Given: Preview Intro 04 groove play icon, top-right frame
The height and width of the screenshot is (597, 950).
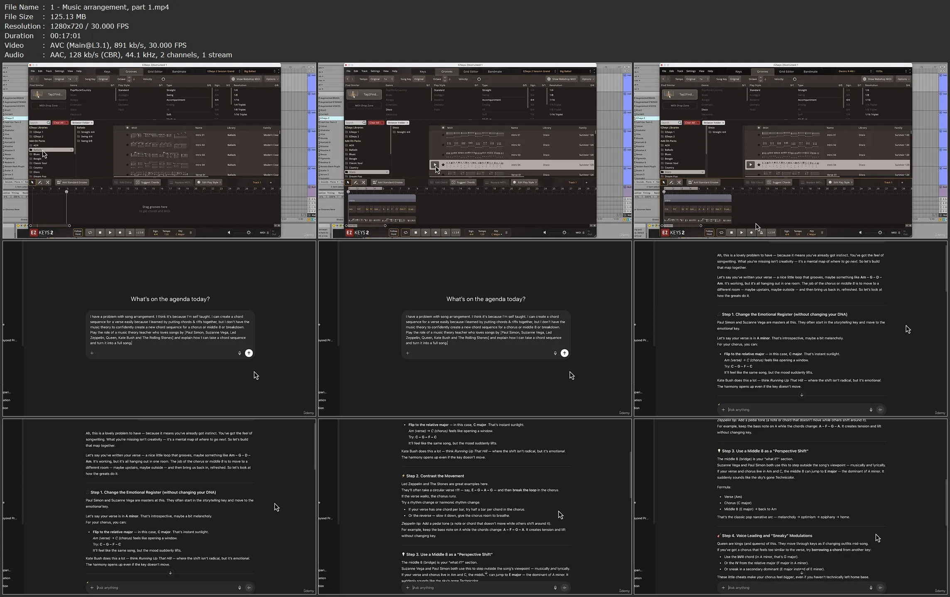Looking at the screenshot, I should pos(750,165).
